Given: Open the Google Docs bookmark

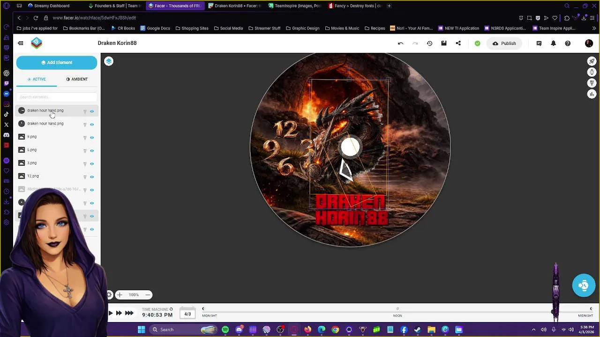Looking at the screenshot, I should click(x=155, y=28).
